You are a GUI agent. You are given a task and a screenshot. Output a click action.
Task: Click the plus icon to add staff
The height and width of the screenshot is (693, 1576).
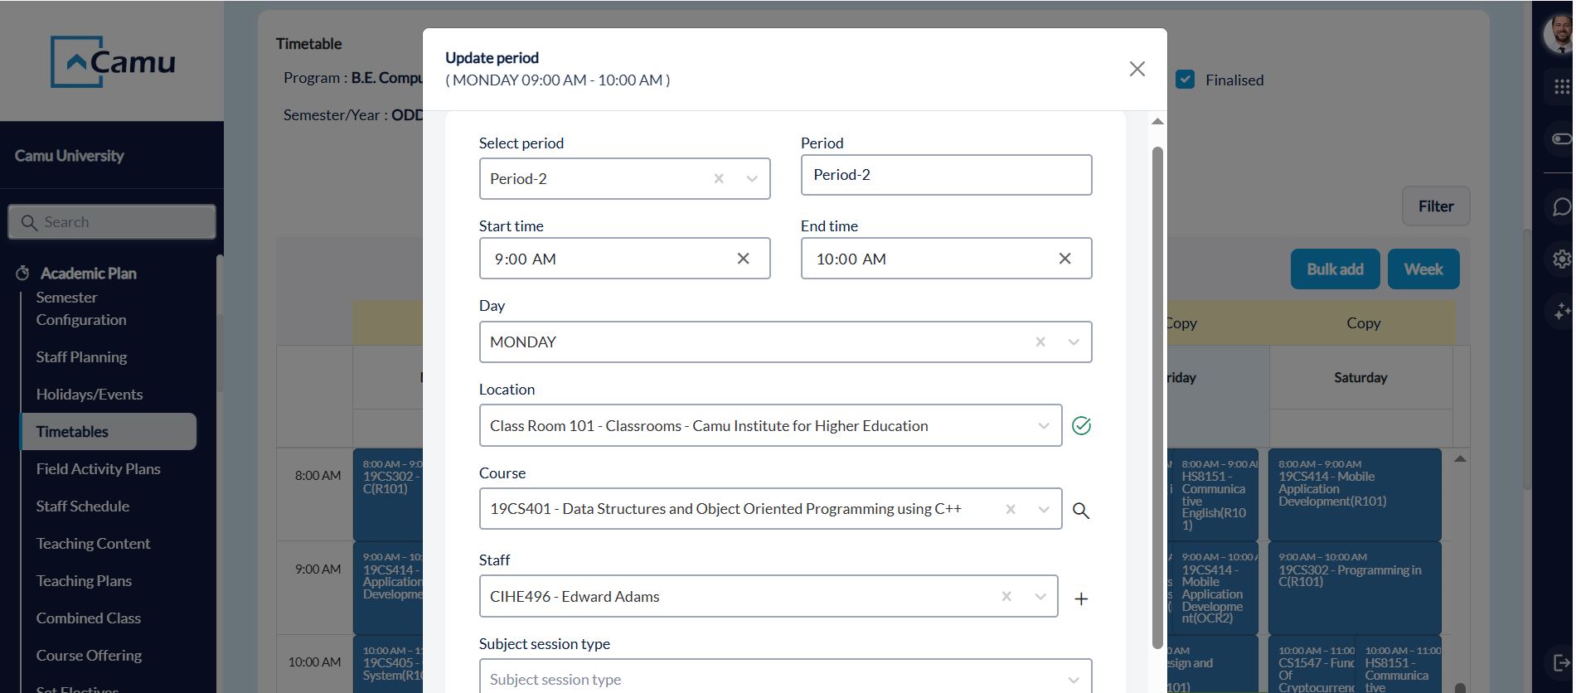(x=1080, y=598)
